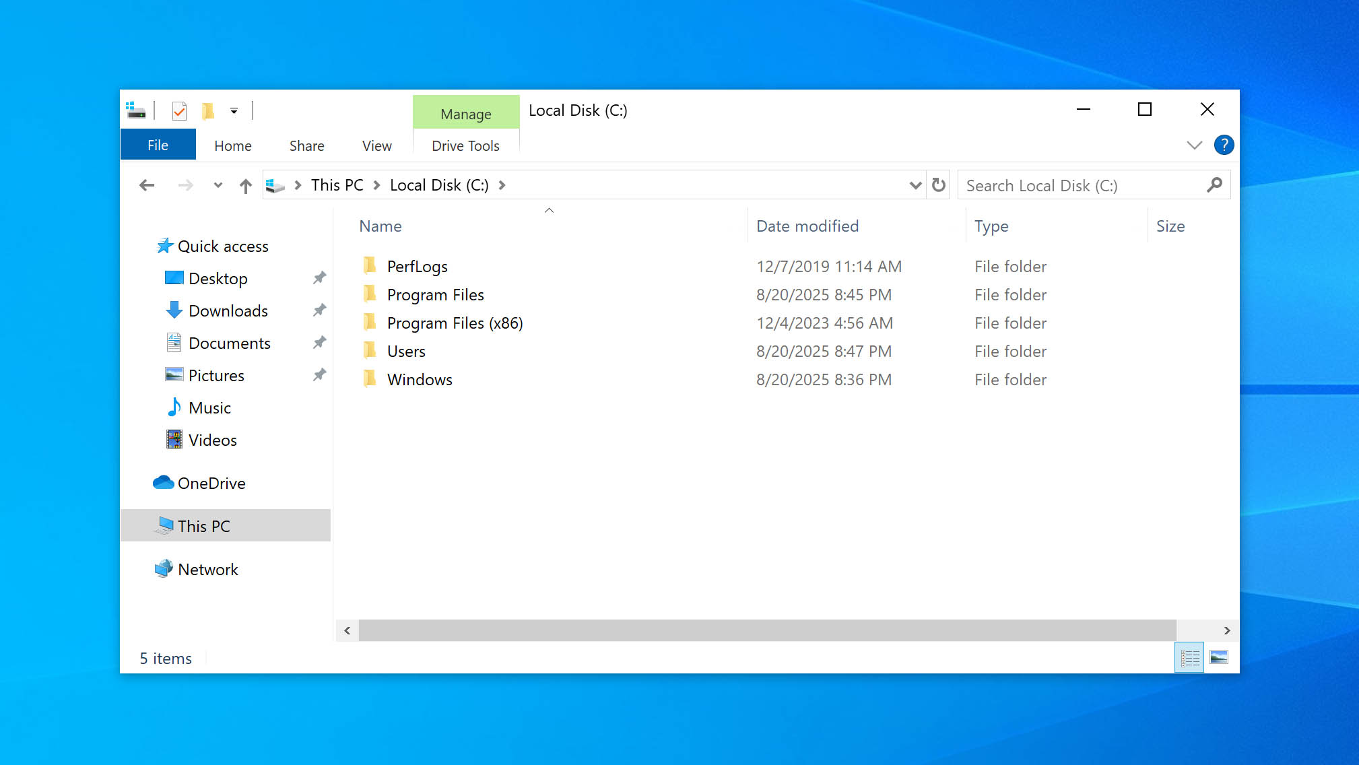Open the File menu
The width and height of the screenshot is (1359, 765).
[x=158, y=144]
